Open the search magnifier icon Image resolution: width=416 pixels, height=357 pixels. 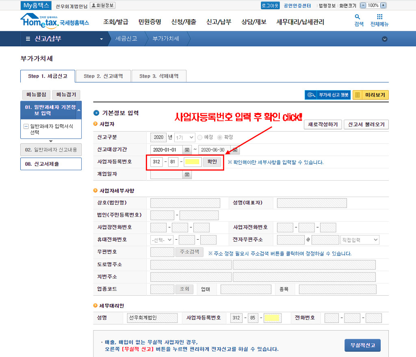coord(357,17)
